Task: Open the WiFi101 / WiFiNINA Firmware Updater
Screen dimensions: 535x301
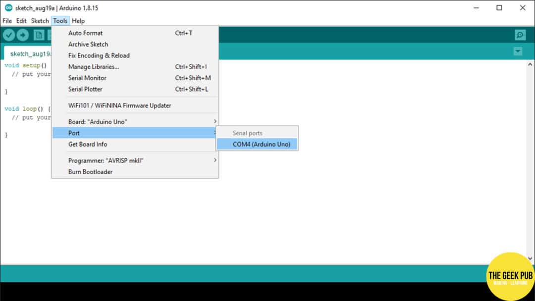Action: pos(119,105)
